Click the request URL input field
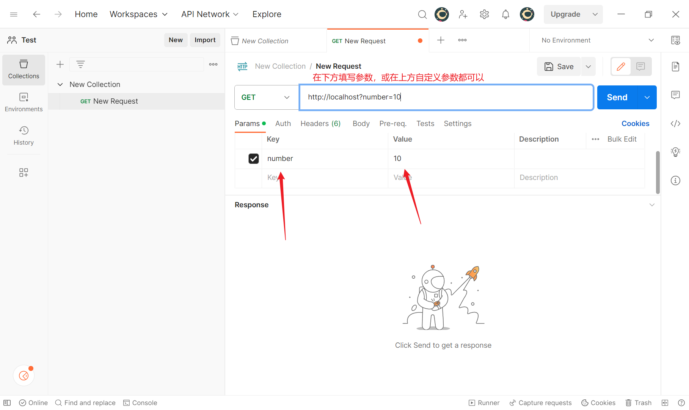Screen dimensions: 689x410 point(446,98)
